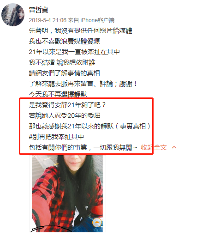
Task: Click the line containing （事實真相）
Action: click(89, 126)
